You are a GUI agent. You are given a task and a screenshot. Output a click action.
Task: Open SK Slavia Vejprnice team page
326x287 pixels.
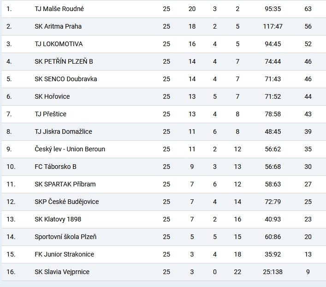(x=62, y=272)
